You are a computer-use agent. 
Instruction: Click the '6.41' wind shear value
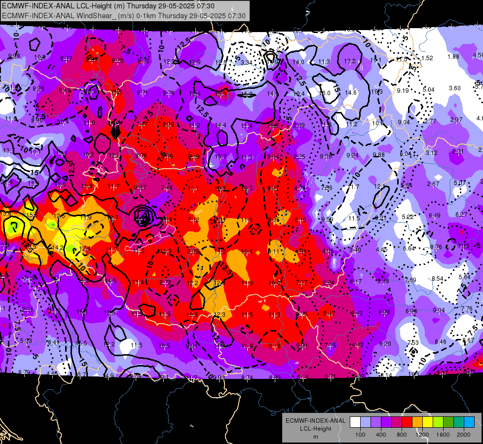pyautogui.click(x=54, y=342)
